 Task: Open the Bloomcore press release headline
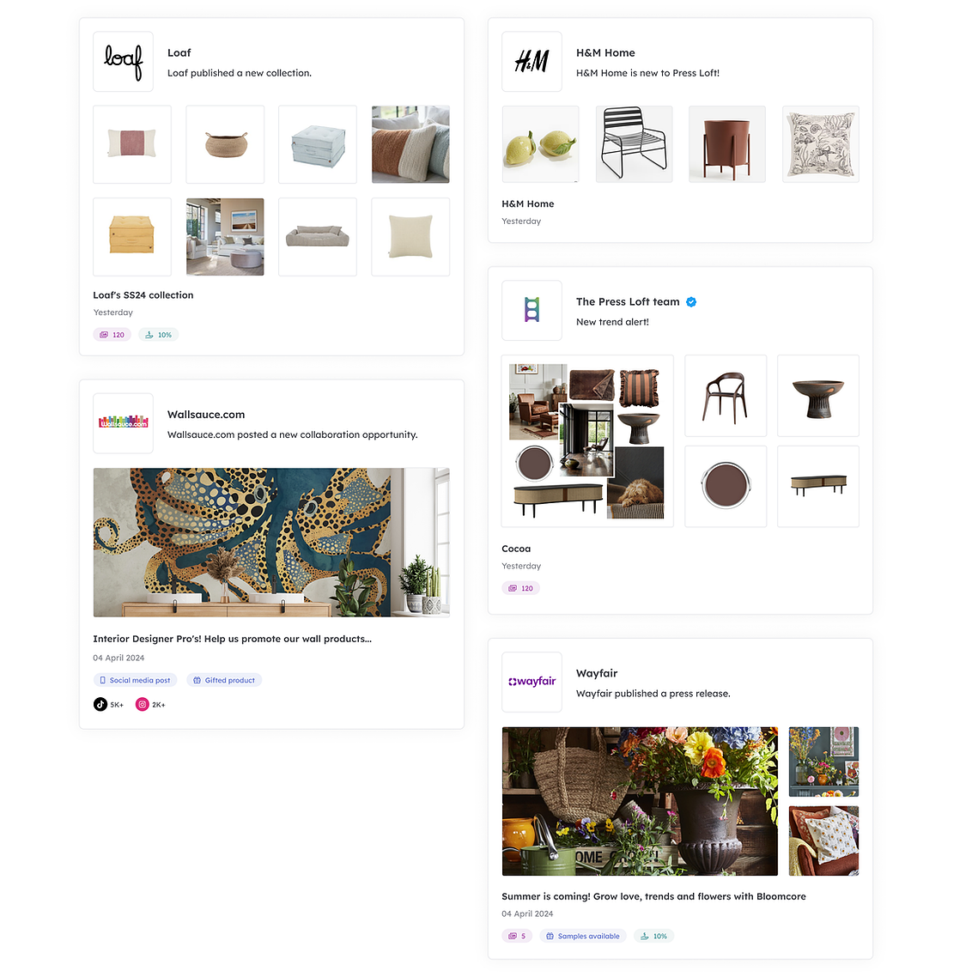coord(653,896)
